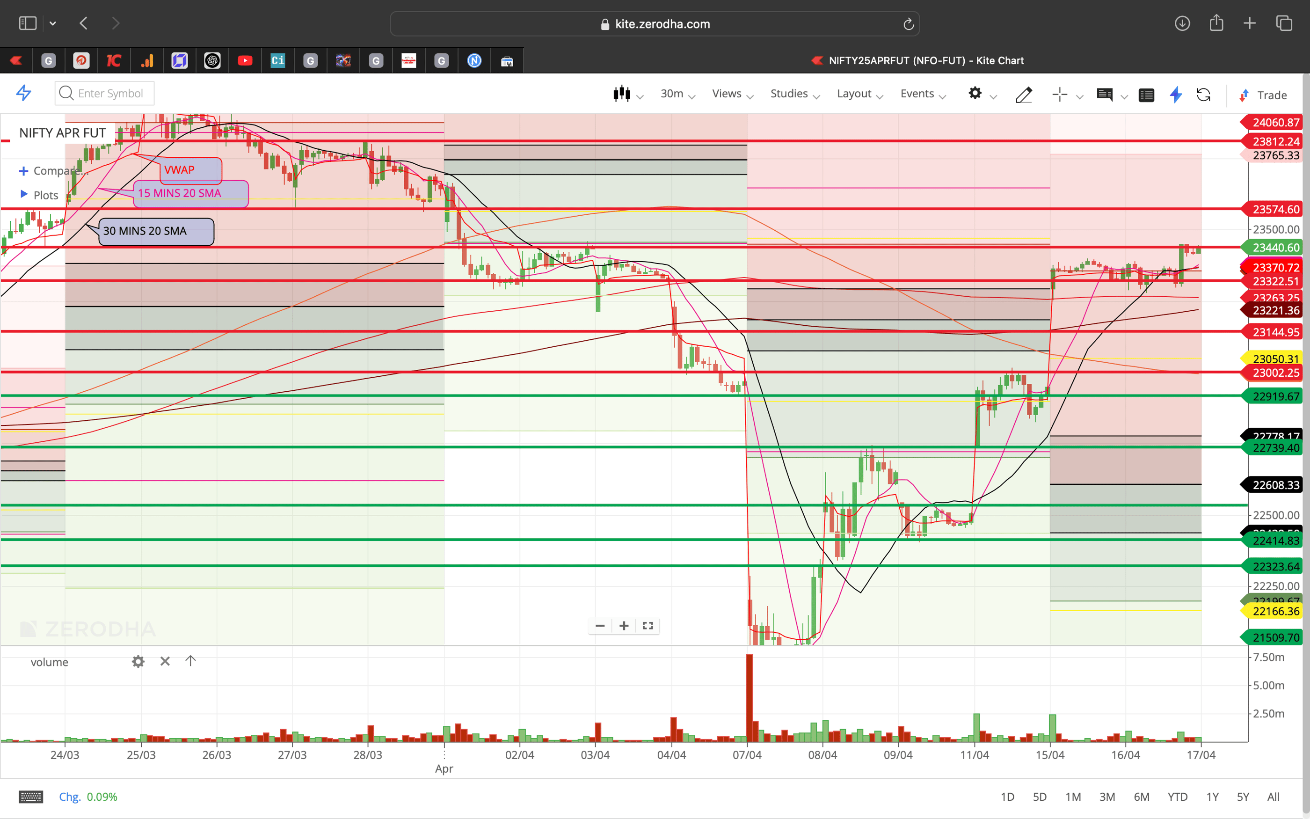Switch to the 1D timeframe
Screen dimensions: 1310x819
pos(1009,796)
